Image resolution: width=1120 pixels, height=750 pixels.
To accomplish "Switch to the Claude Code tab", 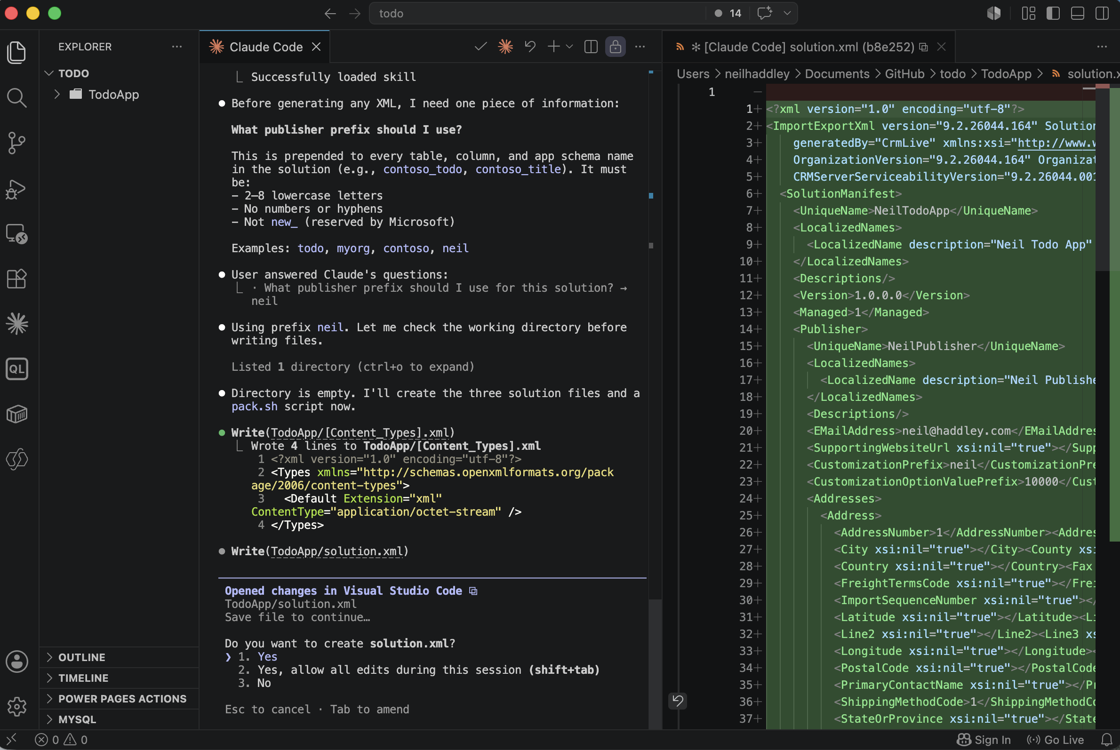I will tap(265, 47).
